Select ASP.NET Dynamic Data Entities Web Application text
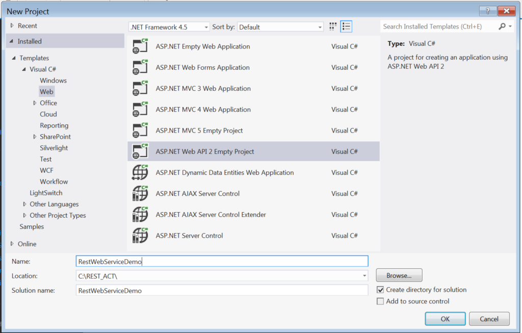The image size is (522, 333). click(225, 173)
